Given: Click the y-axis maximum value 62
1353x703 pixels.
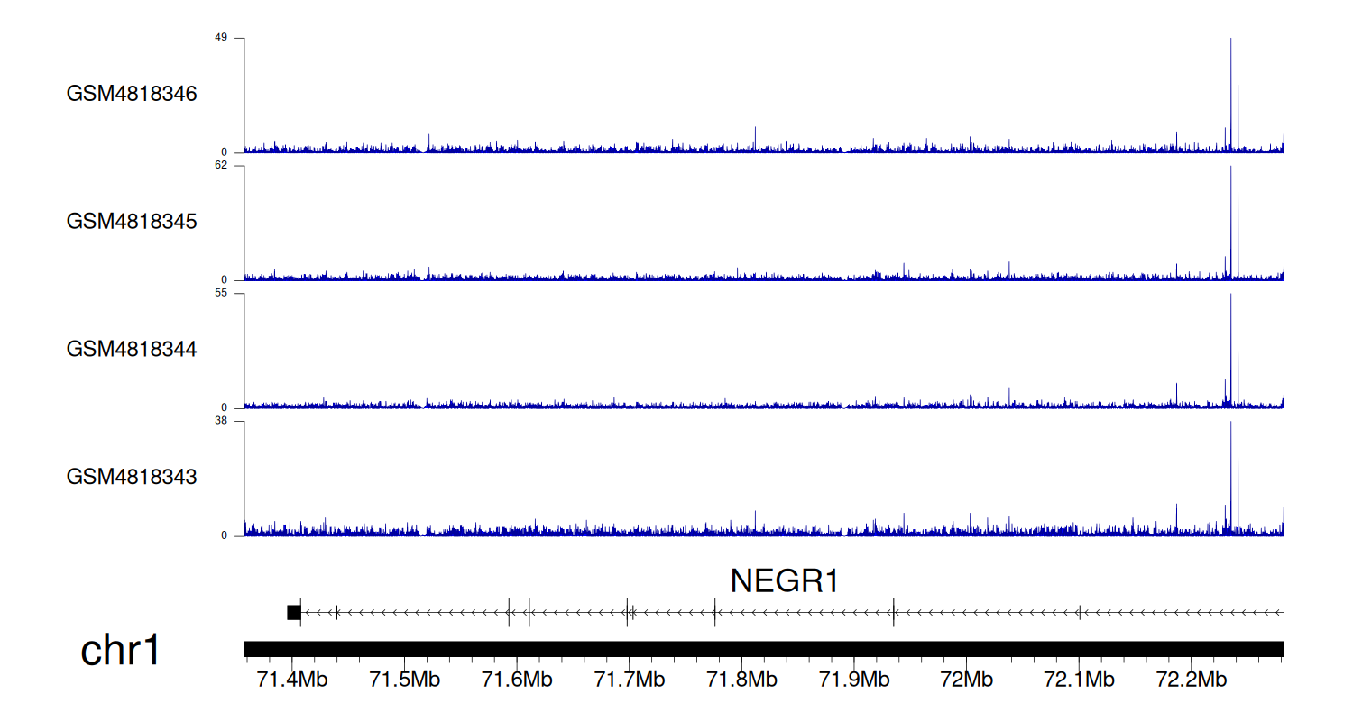Looking at the screenshot, I should [x=220, y=166].
